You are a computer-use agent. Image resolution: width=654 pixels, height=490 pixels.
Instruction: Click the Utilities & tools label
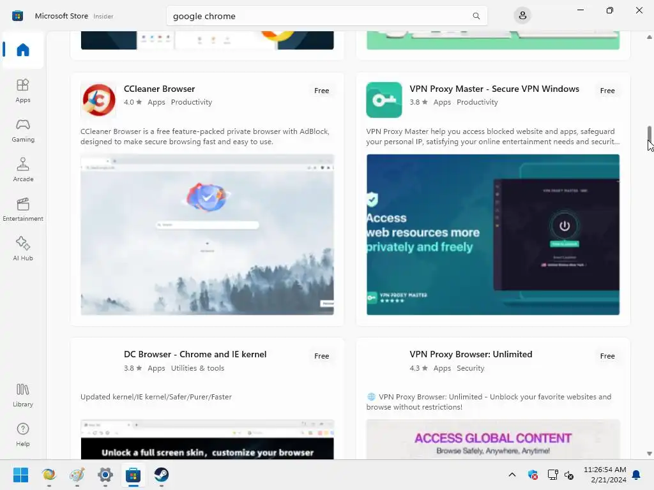[197, 368]
